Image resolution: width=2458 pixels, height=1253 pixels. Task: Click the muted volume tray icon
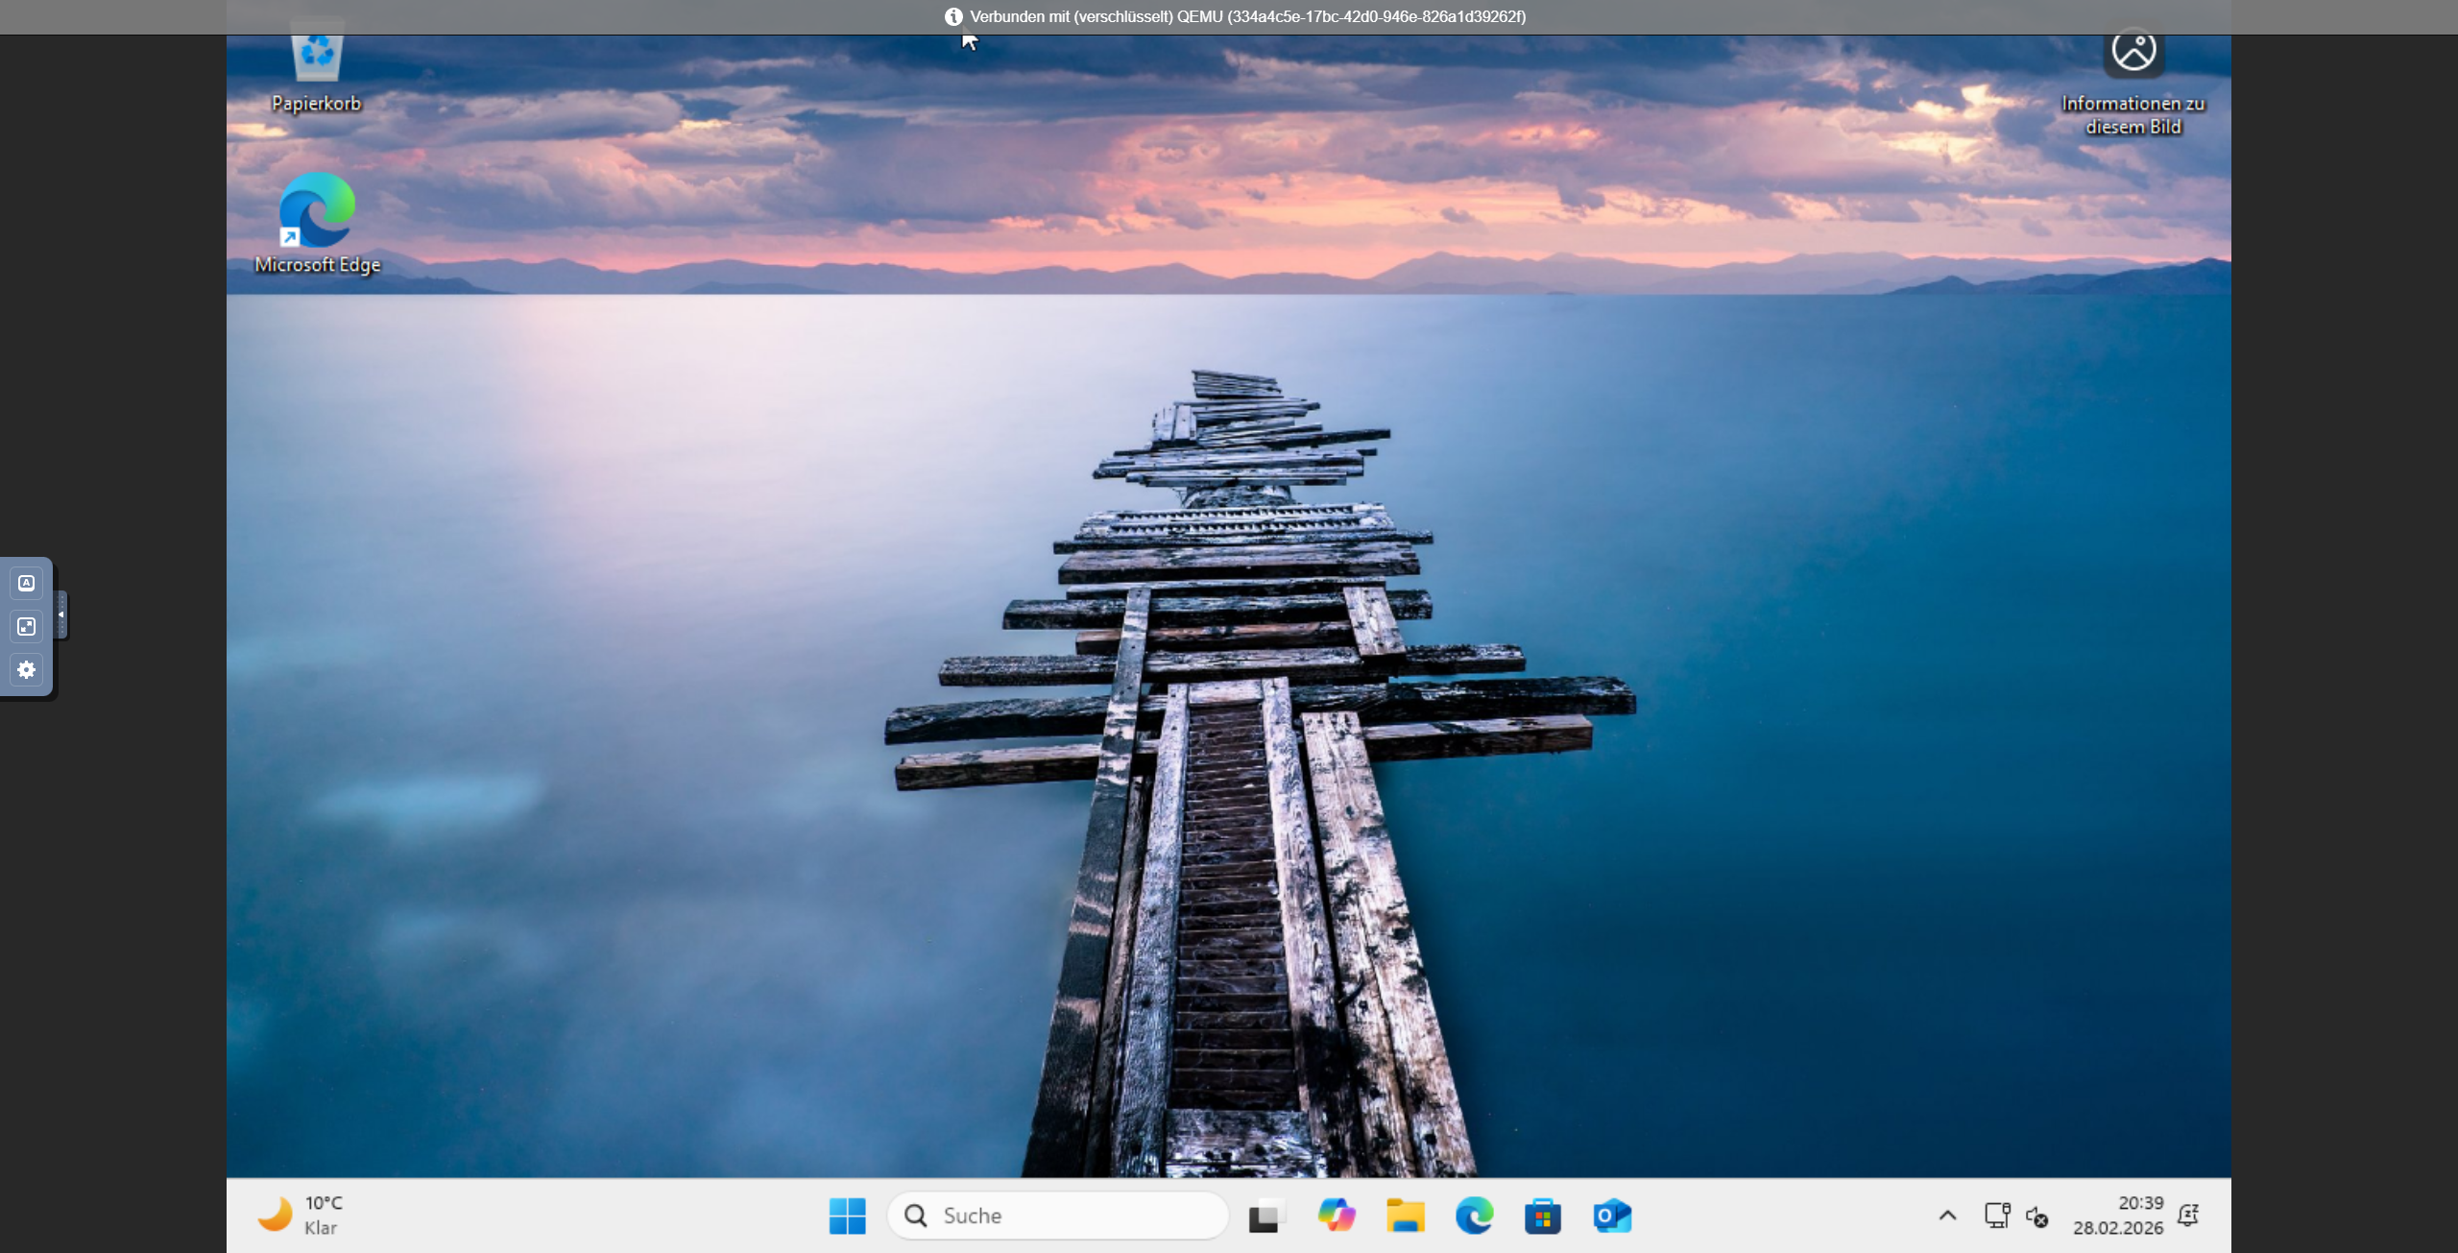click(x=2037, y=1217)
